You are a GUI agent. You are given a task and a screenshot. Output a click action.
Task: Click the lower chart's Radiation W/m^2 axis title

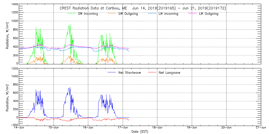pos(8,97)
